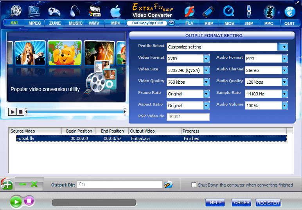
Task: Select the AVI tab
Action: pos(14,23)
